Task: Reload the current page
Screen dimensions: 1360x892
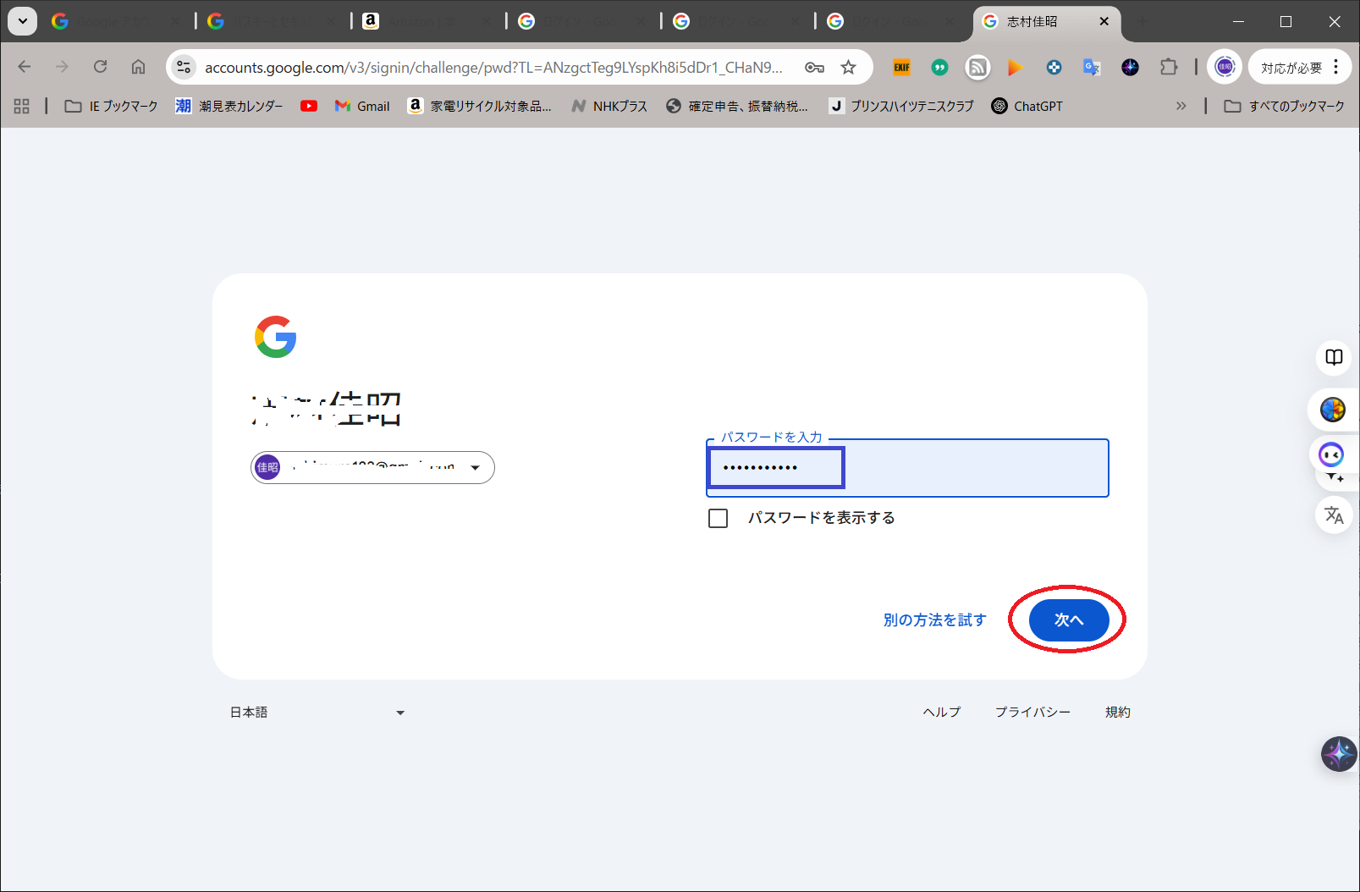Action: pyautogui.click(x=100, y=67)
